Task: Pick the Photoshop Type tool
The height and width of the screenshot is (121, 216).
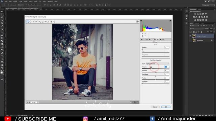Action: (x=2, y=56)
